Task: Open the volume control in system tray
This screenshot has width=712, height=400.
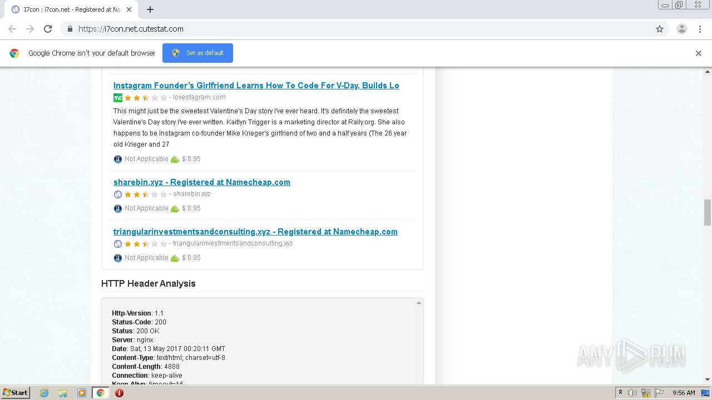Action: pyautogui.click(x=632, y=393)
